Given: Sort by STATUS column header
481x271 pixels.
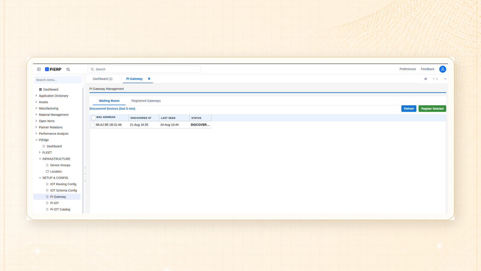Looking at the screenshot, I should click(201, 118).
